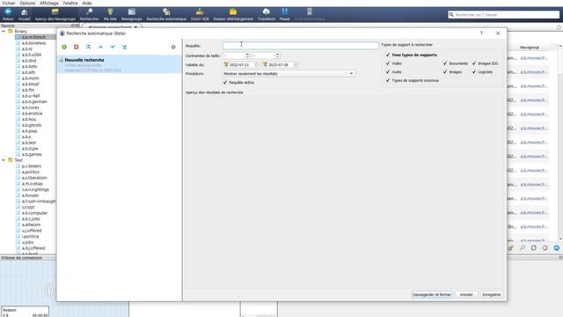Toggle Logiciels checkbox
563x317 pixels.
coord(474,72)
